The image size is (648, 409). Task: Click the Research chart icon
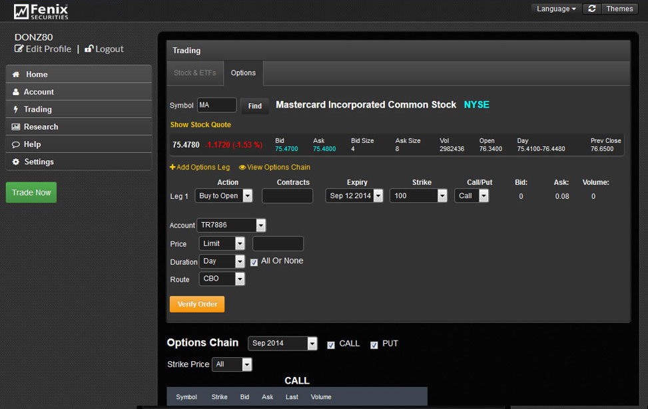click(16, 127)
